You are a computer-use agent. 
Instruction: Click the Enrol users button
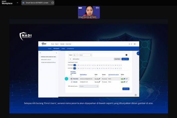(126, 89)
